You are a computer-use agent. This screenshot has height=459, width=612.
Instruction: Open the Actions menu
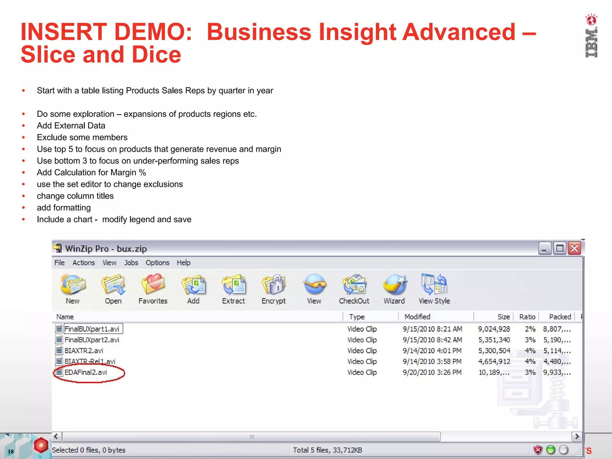(84, 263)
